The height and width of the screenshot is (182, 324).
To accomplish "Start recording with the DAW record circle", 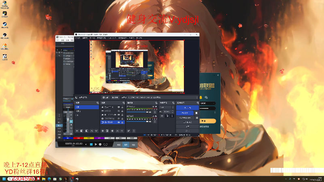I will (100, 144).
